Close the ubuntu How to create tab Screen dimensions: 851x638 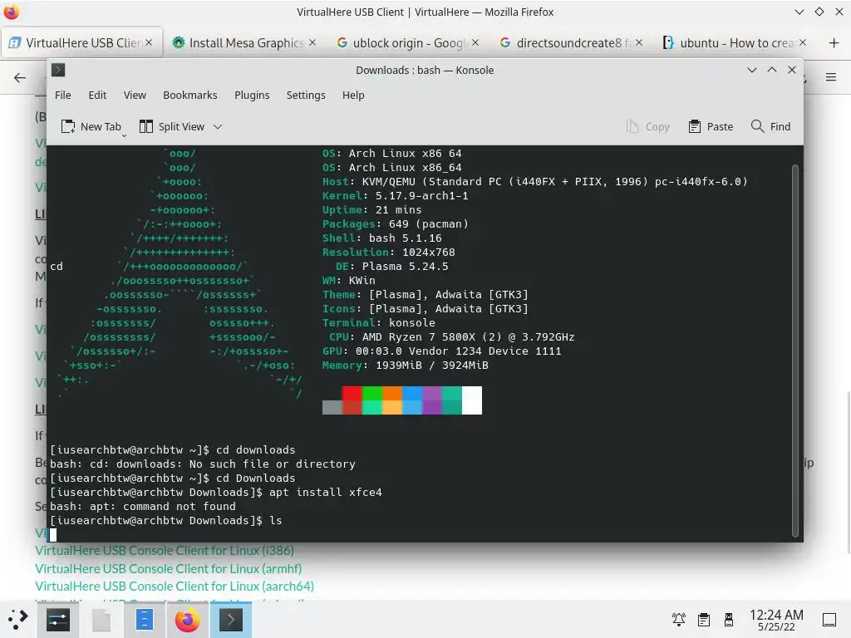[803, 42]
